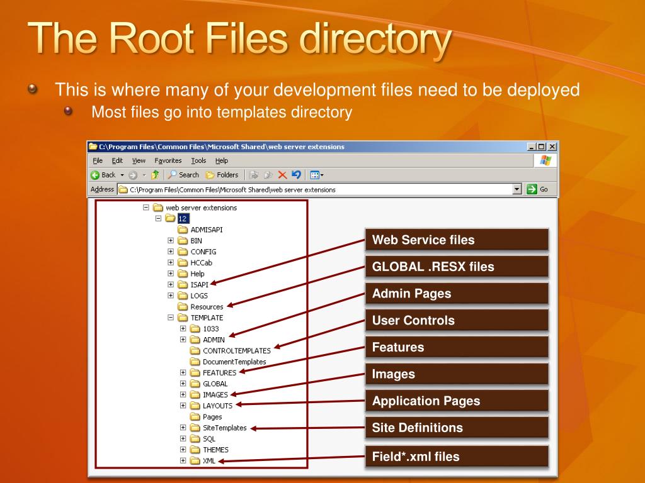The width and height of the screenshot is (645, 483).
Task: Expand the Help folder node
Action: pyautogui.click(x=171, y=274)
